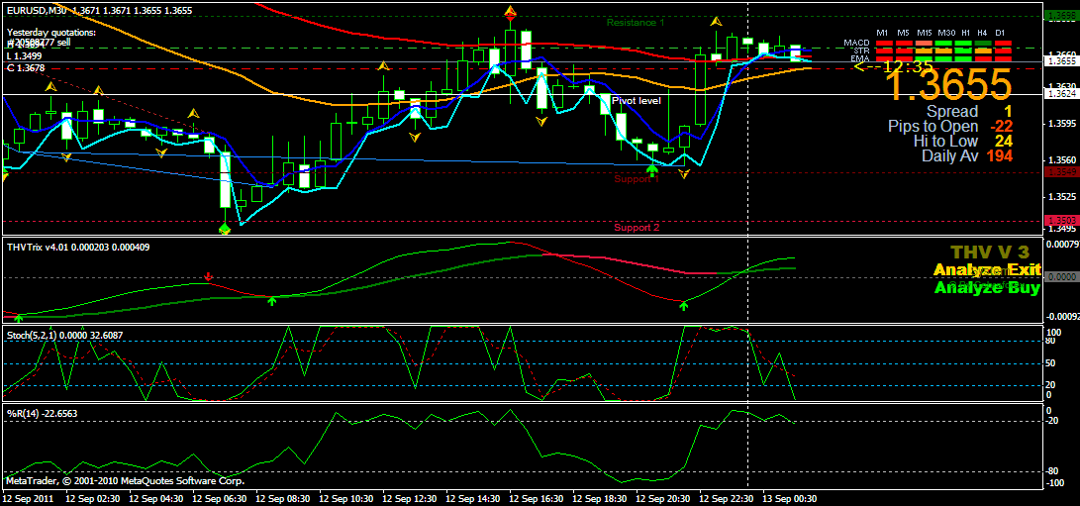Viewport: 1080px width, 506px height.
Task: Click the large orange 1.3655 price display
Action: click(947, 84)
